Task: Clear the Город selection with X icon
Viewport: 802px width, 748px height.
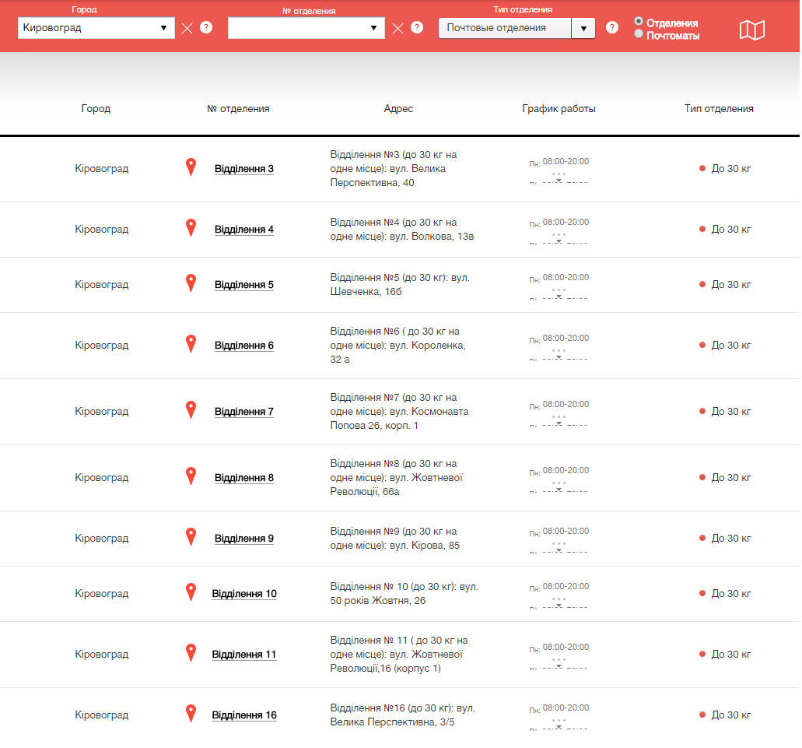Action: (x=187, y=28)
